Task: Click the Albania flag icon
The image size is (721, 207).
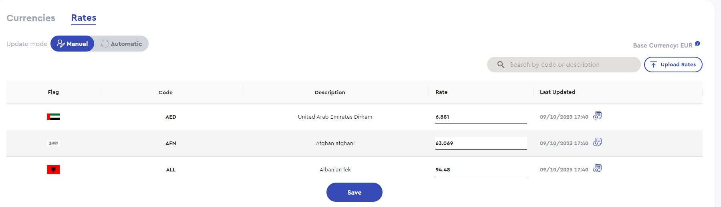Action: point(53,169)
